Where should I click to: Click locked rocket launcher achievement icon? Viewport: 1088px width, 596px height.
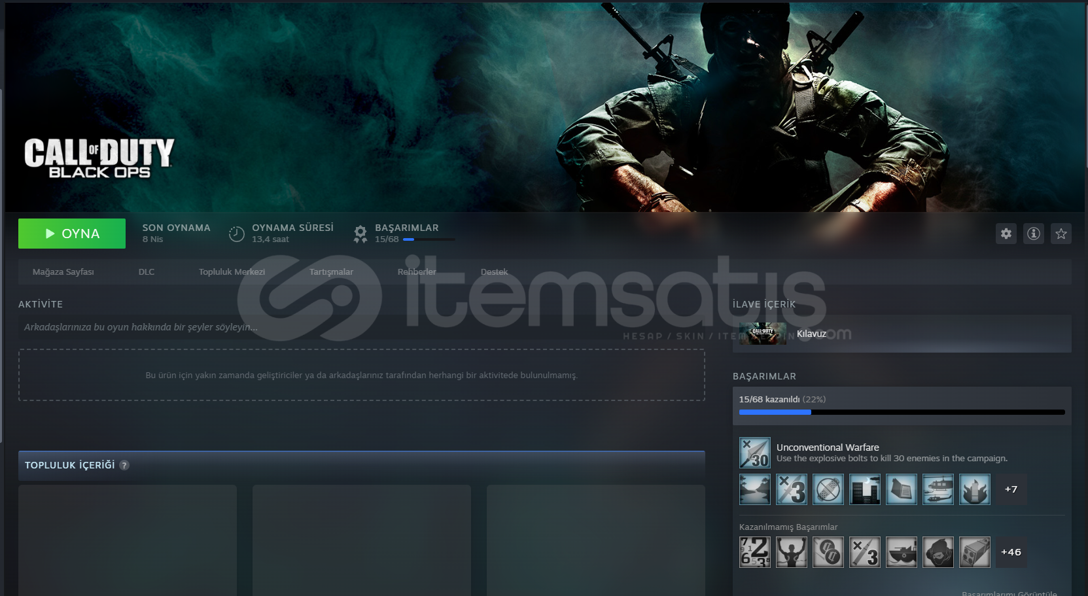tap(975, 552)
